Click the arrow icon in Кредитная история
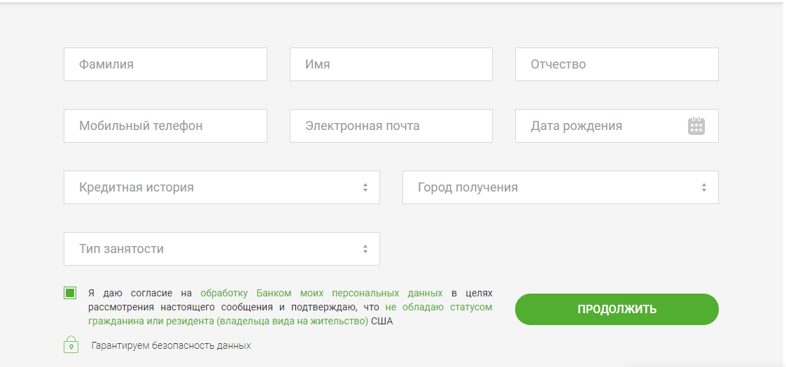786x367 pixels. [365, 187]
